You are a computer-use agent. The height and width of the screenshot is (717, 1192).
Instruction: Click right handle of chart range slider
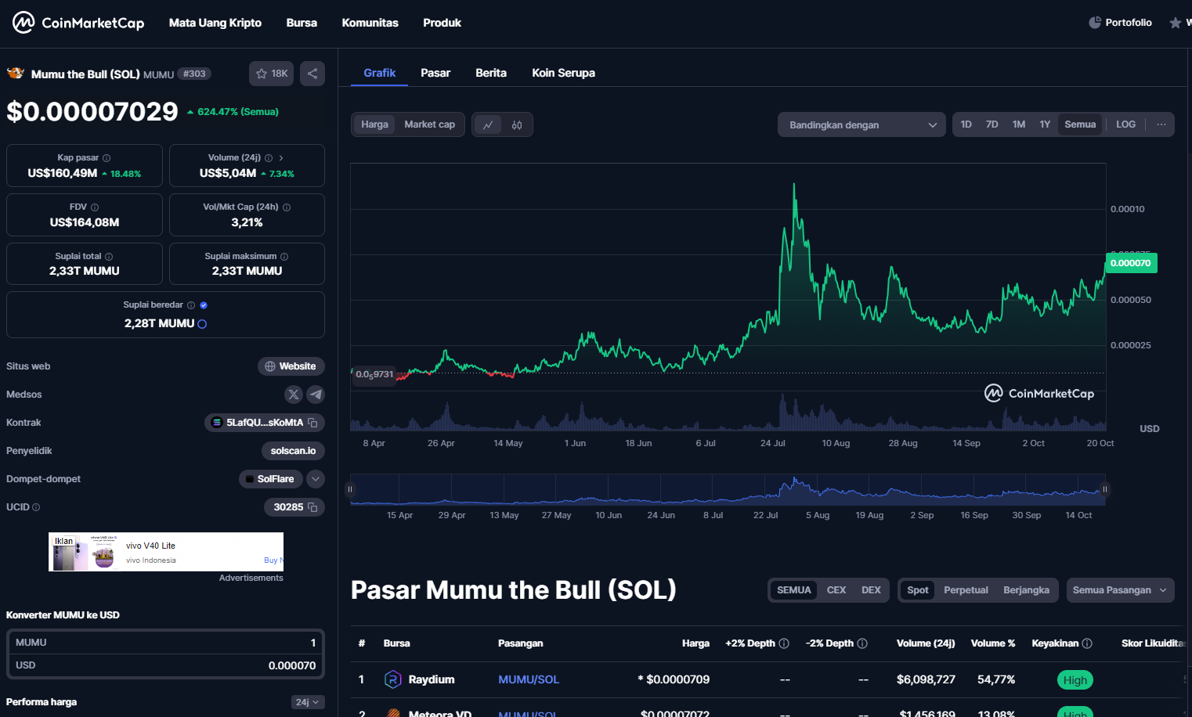[x=1105, y=489]
